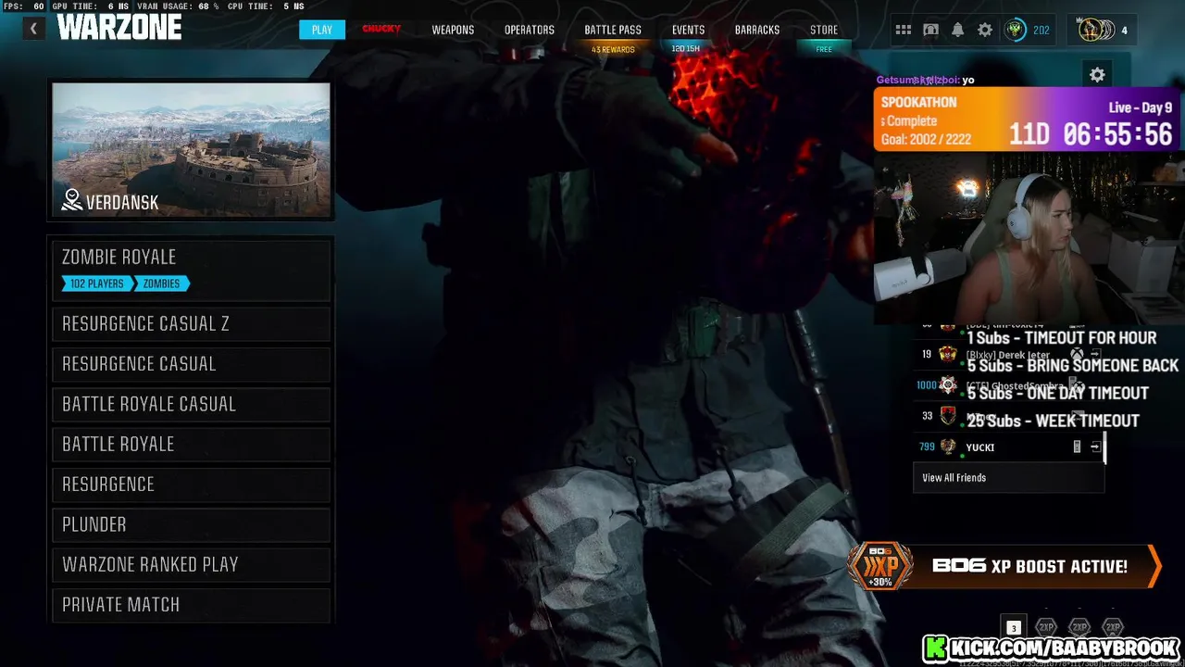
Task: Open PRIVATE MATCH
Action: (192, 604)
